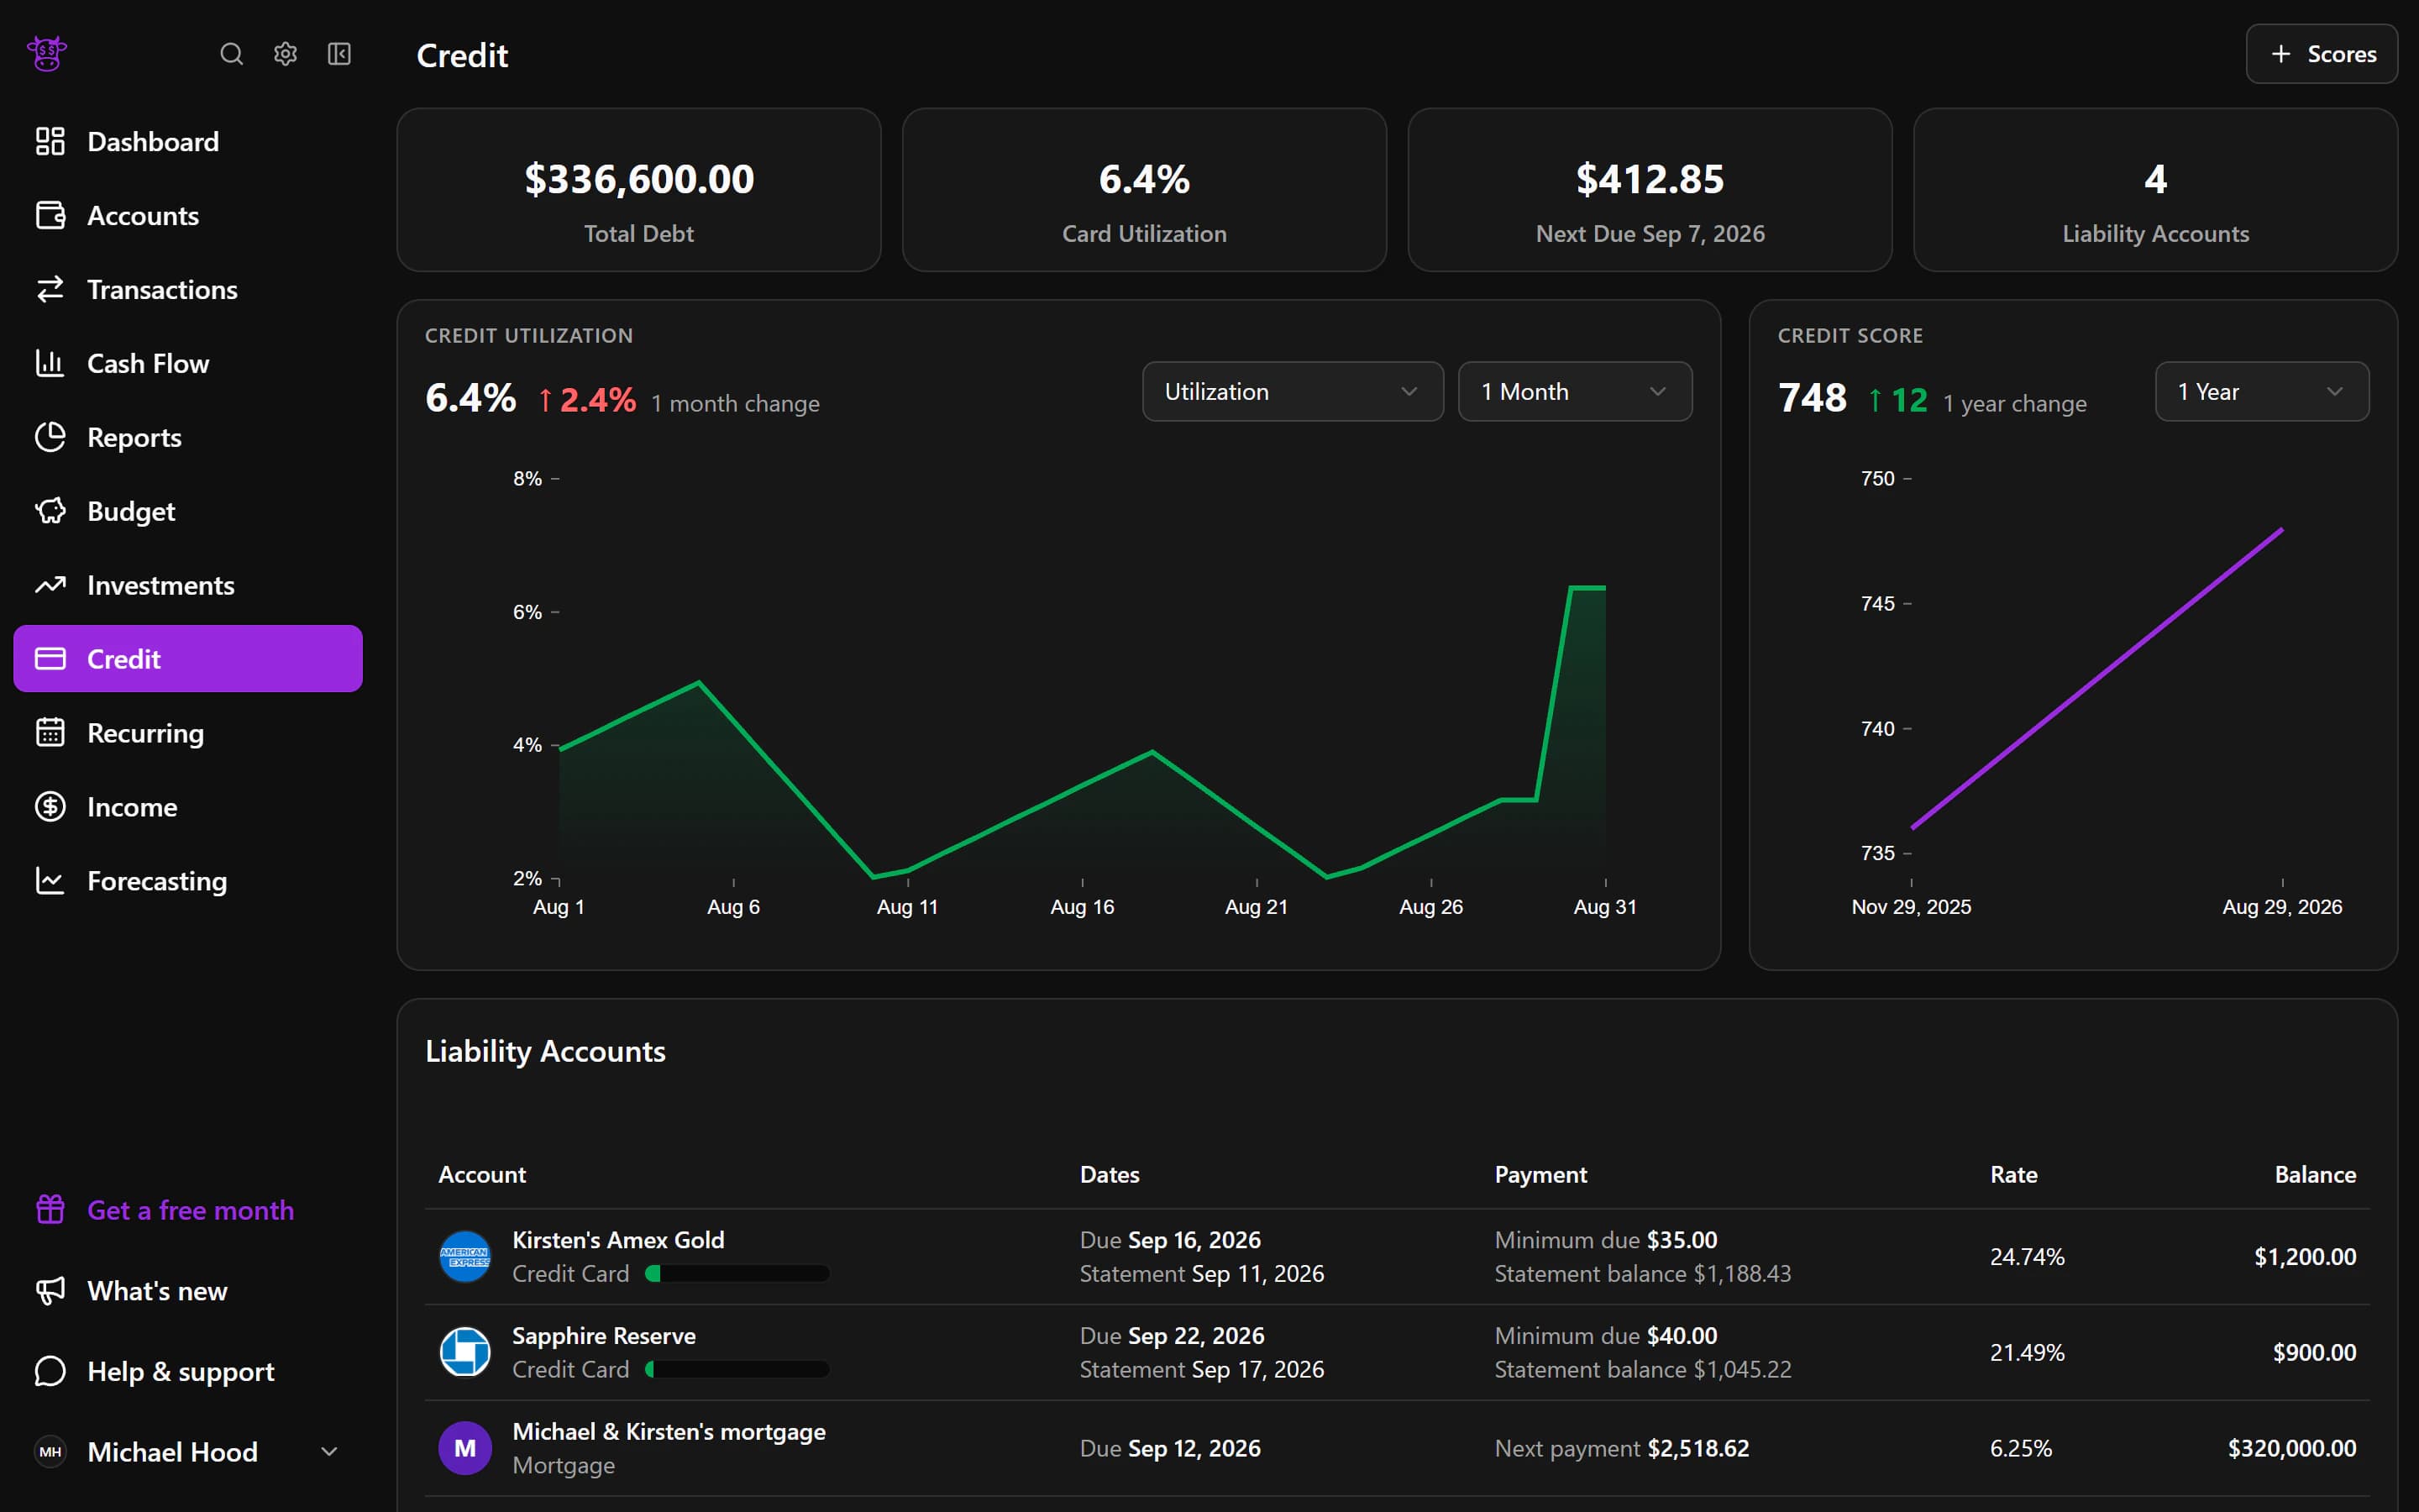This screenshot has height=1512, width=2419.
Task: Click the 6.4% Card Utilization card
Action: (1145, 190)
